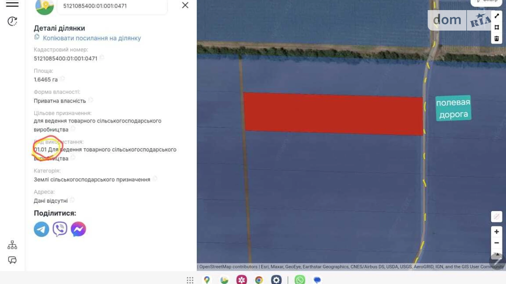Copy the cadastral number value

pos(102,57)
